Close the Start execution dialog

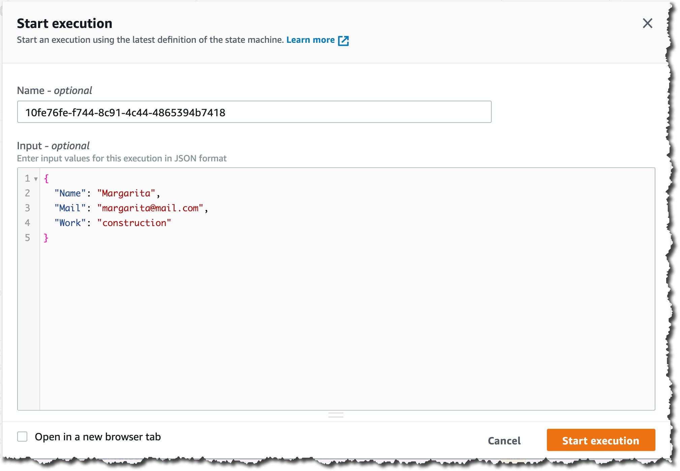(x=647, y=23)
